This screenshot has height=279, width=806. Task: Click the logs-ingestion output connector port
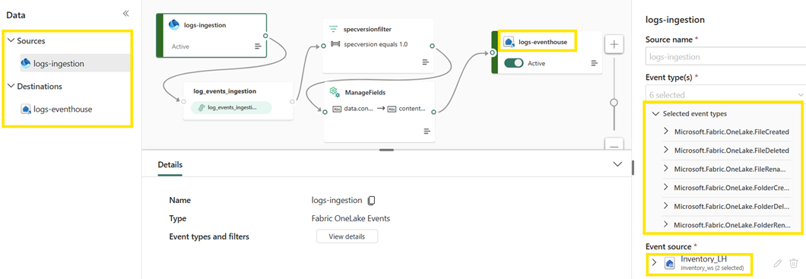265,36
